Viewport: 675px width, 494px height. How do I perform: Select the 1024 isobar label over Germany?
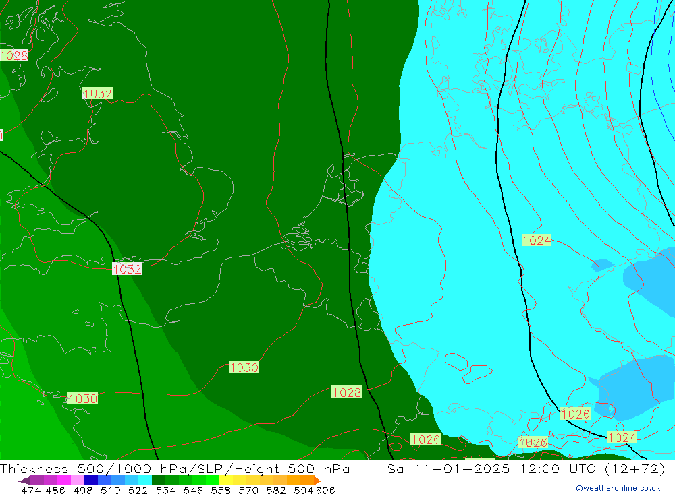tap(537, 240)
